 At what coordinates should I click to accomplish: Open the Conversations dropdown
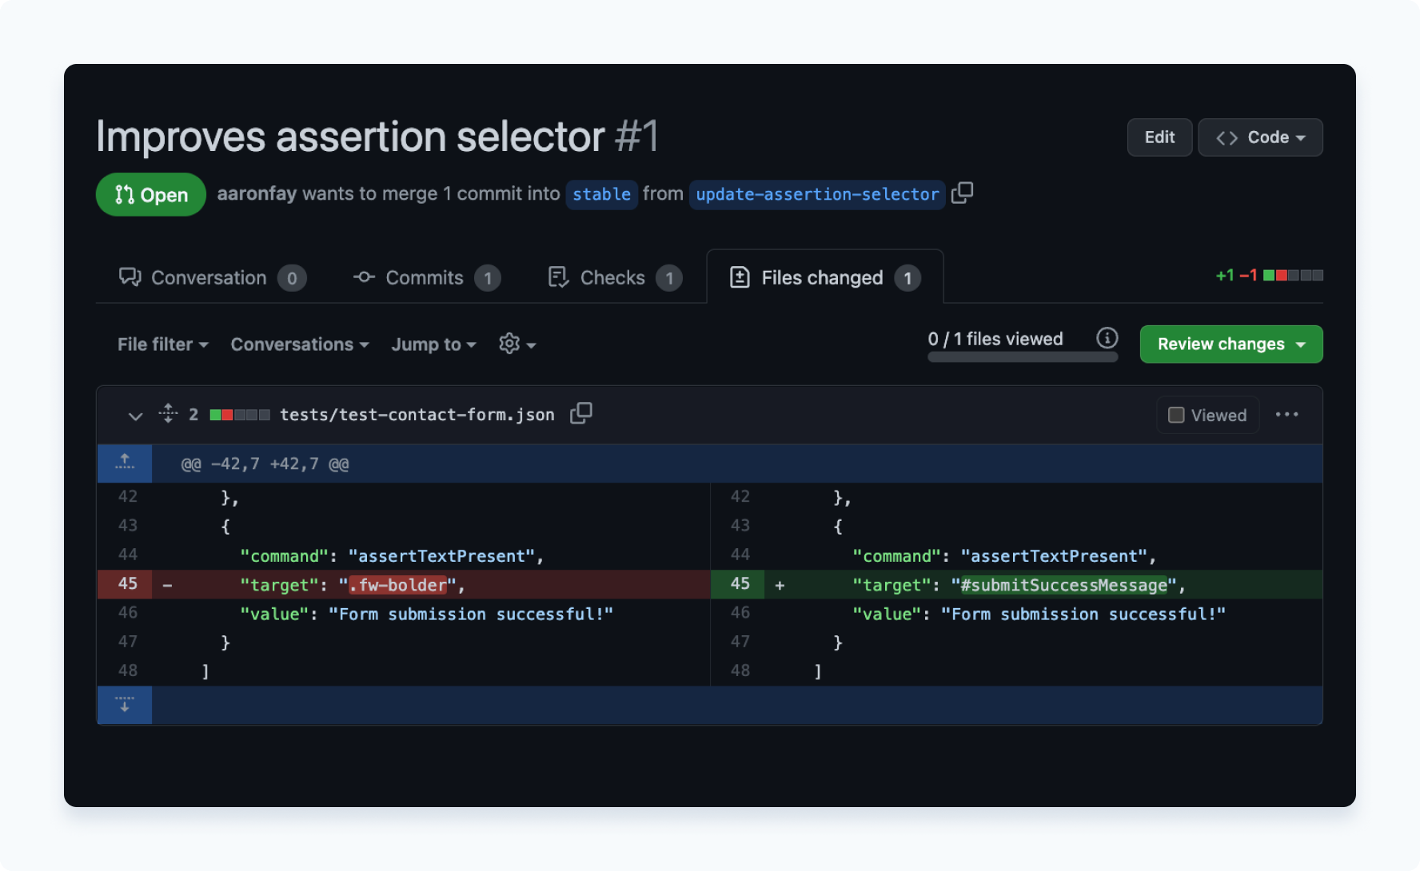(x=300, y=344)
